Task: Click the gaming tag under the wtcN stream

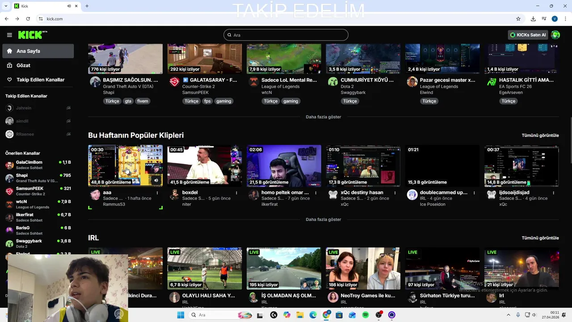Action: point(290,101)
